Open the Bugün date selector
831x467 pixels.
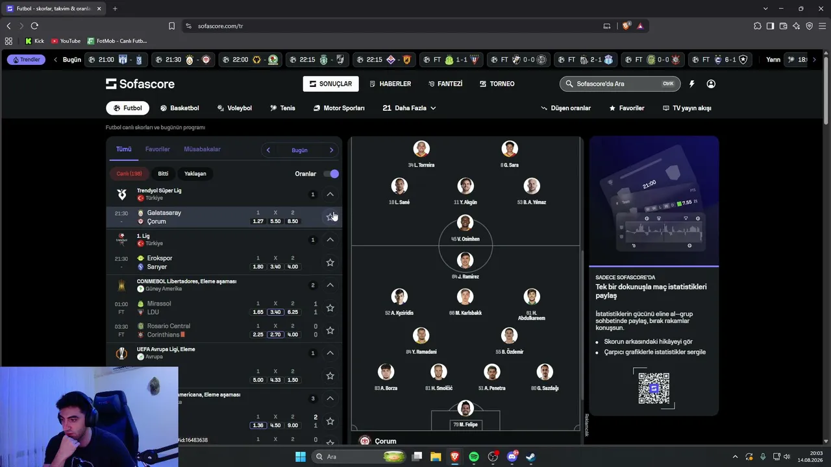[299, 150]
